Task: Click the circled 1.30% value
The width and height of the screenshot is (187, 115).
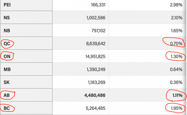Action: coord(176,57)
